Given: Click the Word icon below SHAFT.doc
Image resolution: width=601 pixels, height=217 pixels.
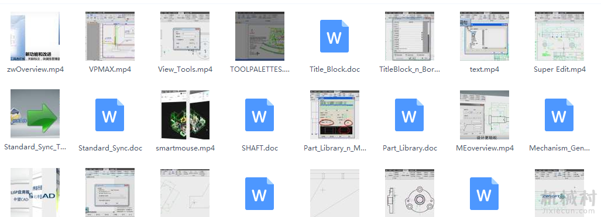Looking at the screenshot, I should 259,193.
